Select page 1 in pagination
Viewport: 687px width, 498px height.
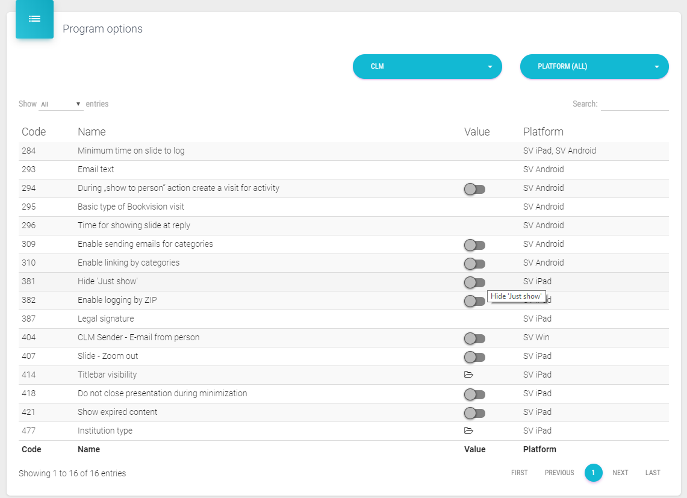click(593, 473)
